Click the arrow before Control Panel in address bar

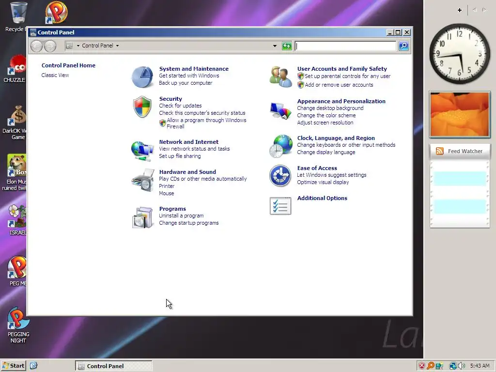[78, 46]
